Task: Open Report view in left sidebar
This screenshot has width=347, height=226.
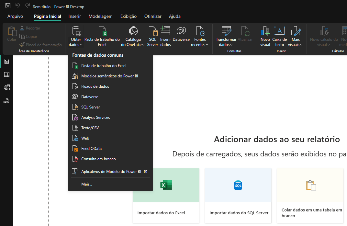Action: pos(7,62)
